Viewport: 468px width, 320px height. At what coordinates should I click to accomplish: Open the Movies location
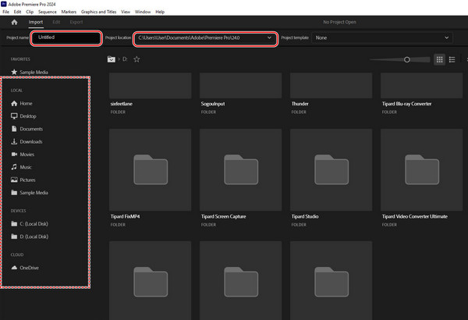pyautogui.click(x=23, y=155)
